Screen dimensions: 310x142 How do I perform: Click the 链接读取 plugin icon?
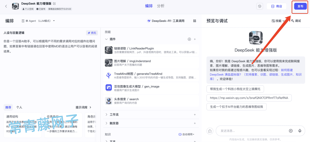(x=108, y=50)
